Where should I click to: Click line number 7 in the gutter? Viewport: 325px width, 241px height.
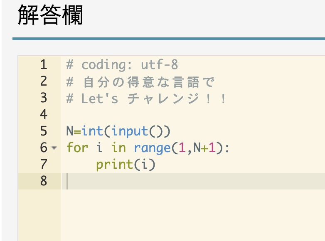pyautogui.click(x=44, y=164)
